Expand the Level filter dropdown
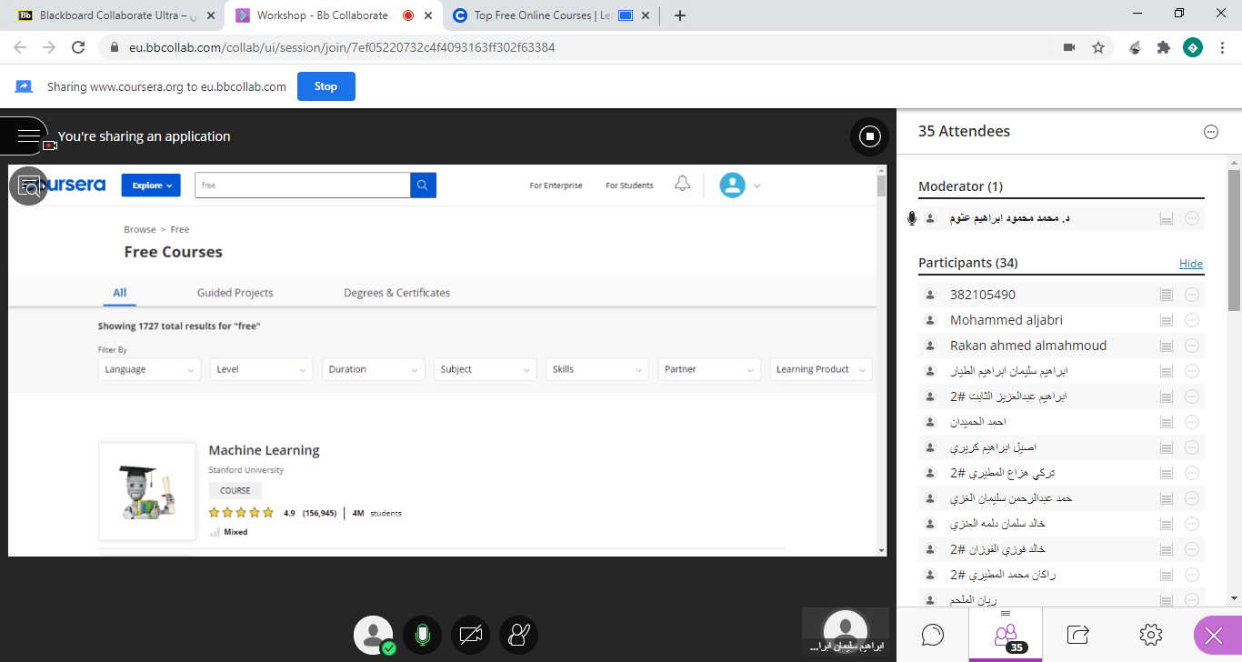Screen dimensions: 1242x662 262,369
